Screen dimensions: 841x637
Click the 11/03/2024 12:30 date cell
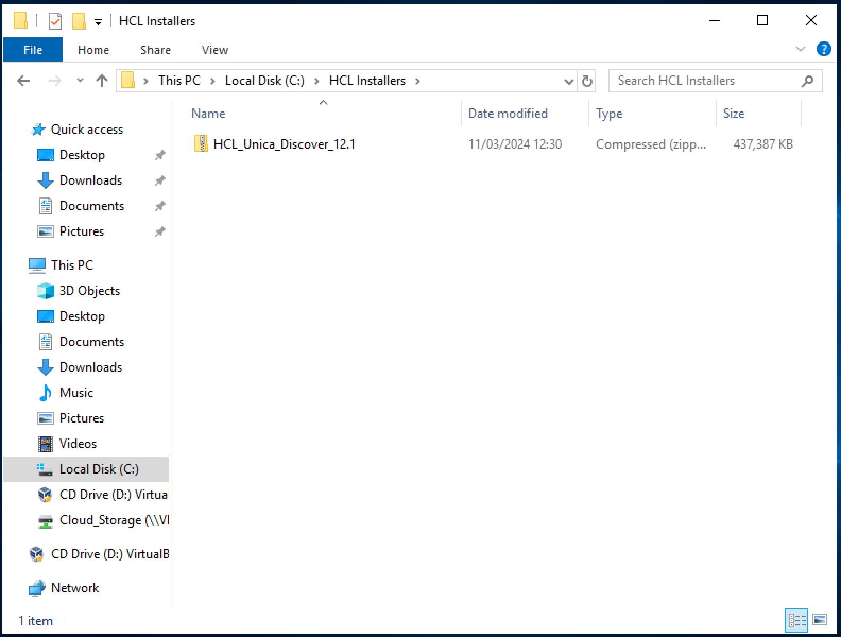[x=515, y=144]
